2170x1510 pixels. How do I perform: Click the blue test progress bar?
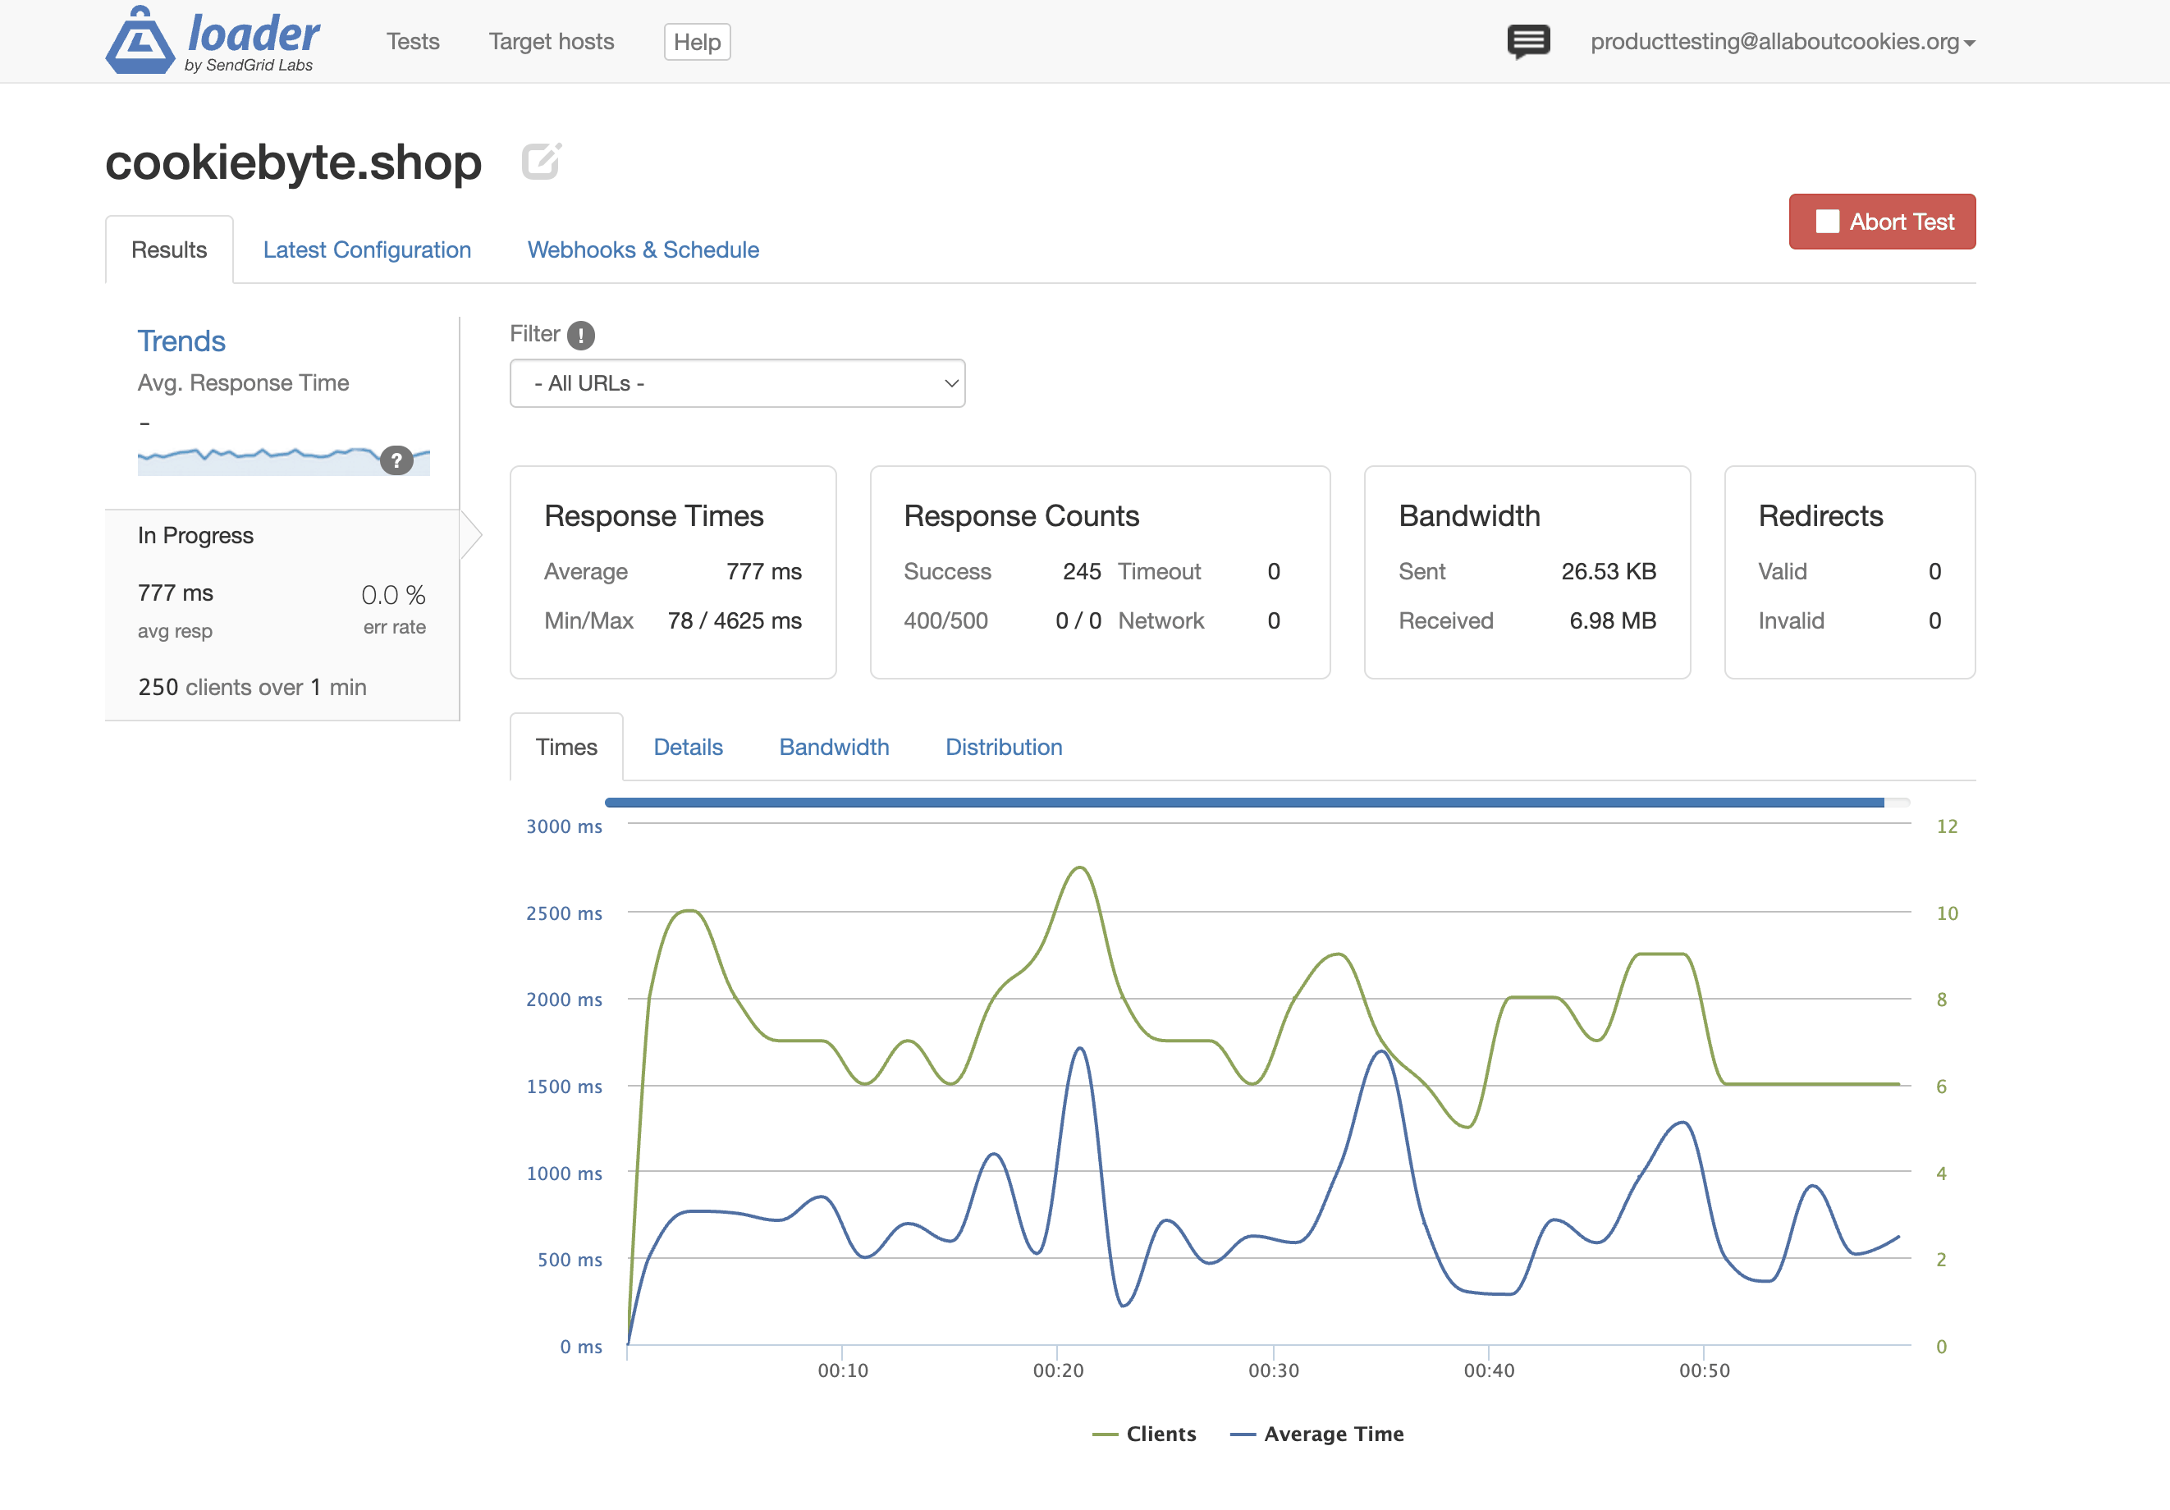click(x=1242, y=803)
